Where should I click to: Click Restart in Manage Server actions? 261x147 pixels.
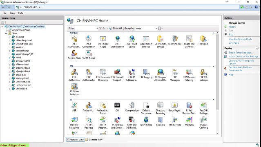[x=232, y=27]
